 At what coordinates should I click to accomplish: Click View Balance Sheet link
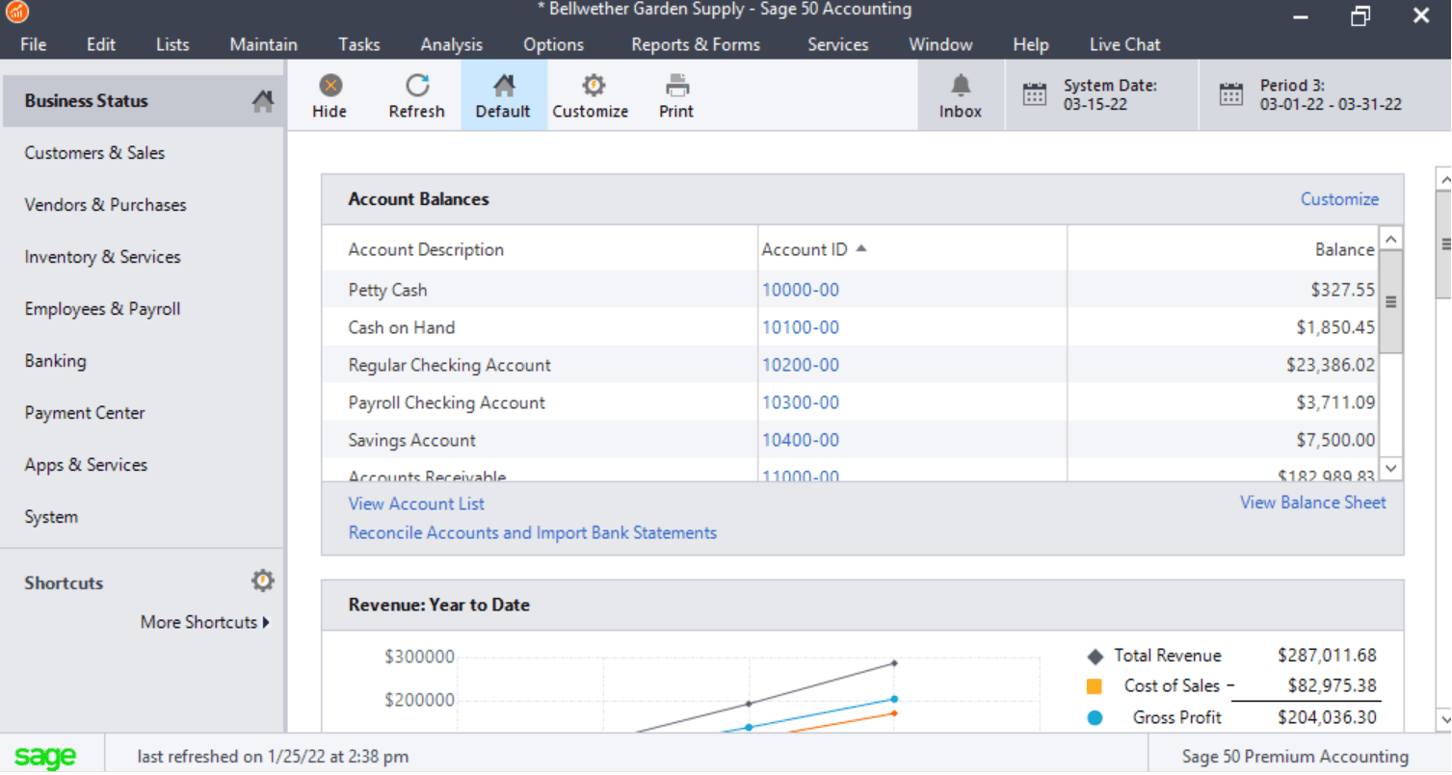tap(1312, 503)
